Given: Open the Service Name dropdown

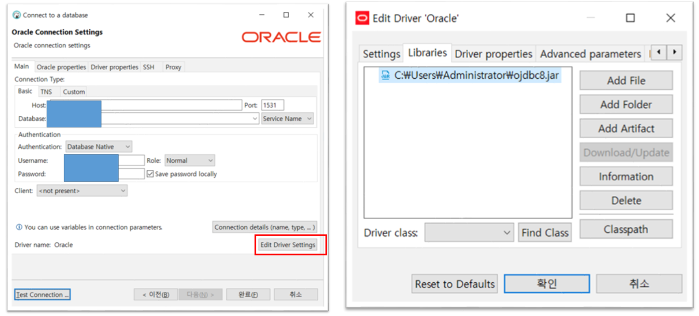Looking at the screenshot, I should tap(287, 119).
